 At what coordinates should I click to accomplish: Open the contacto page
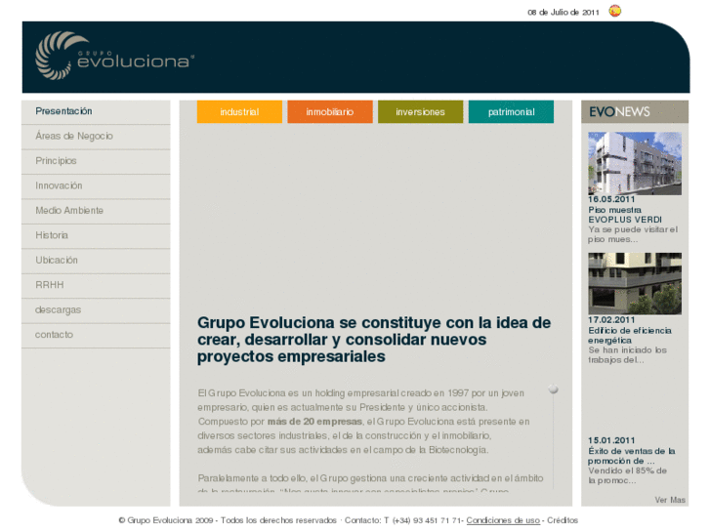tap(54, 335)
